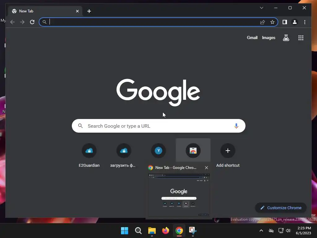Open the Chrome three-dot menu
Screen dimensions: 317x238
pos(305,22)
